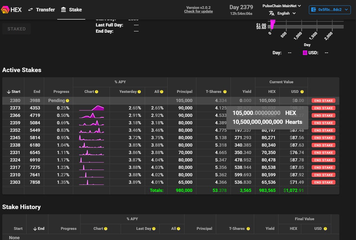Click help icon beside Stake History Chart
This screenshot has height=240, width=356.
[x=106, y=229]
